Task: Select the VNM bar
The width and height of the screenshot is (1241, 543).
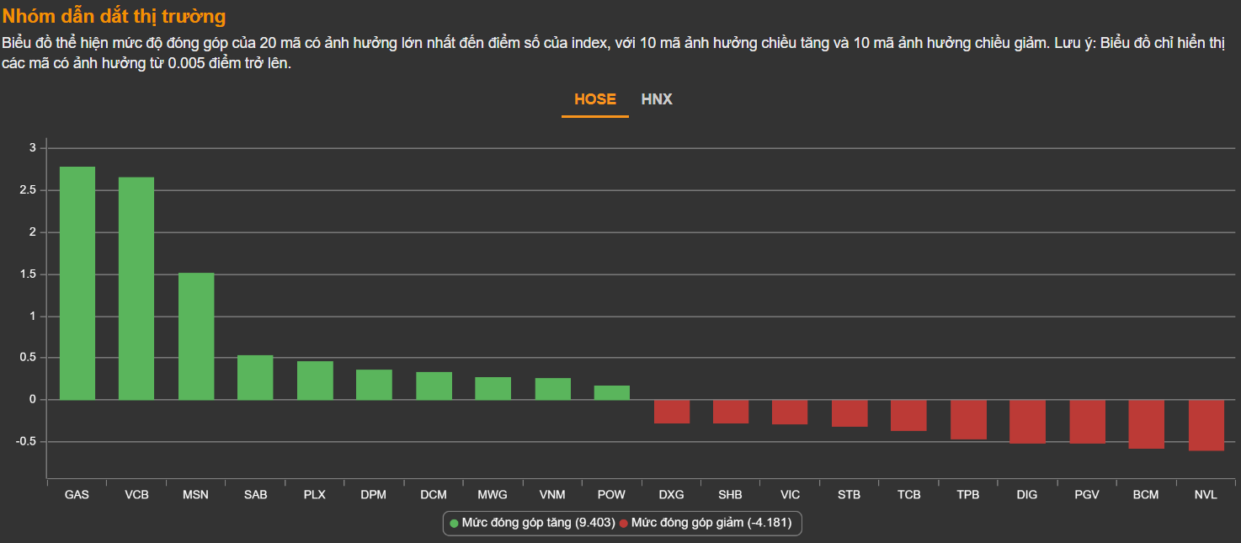Action: point(552,389)
